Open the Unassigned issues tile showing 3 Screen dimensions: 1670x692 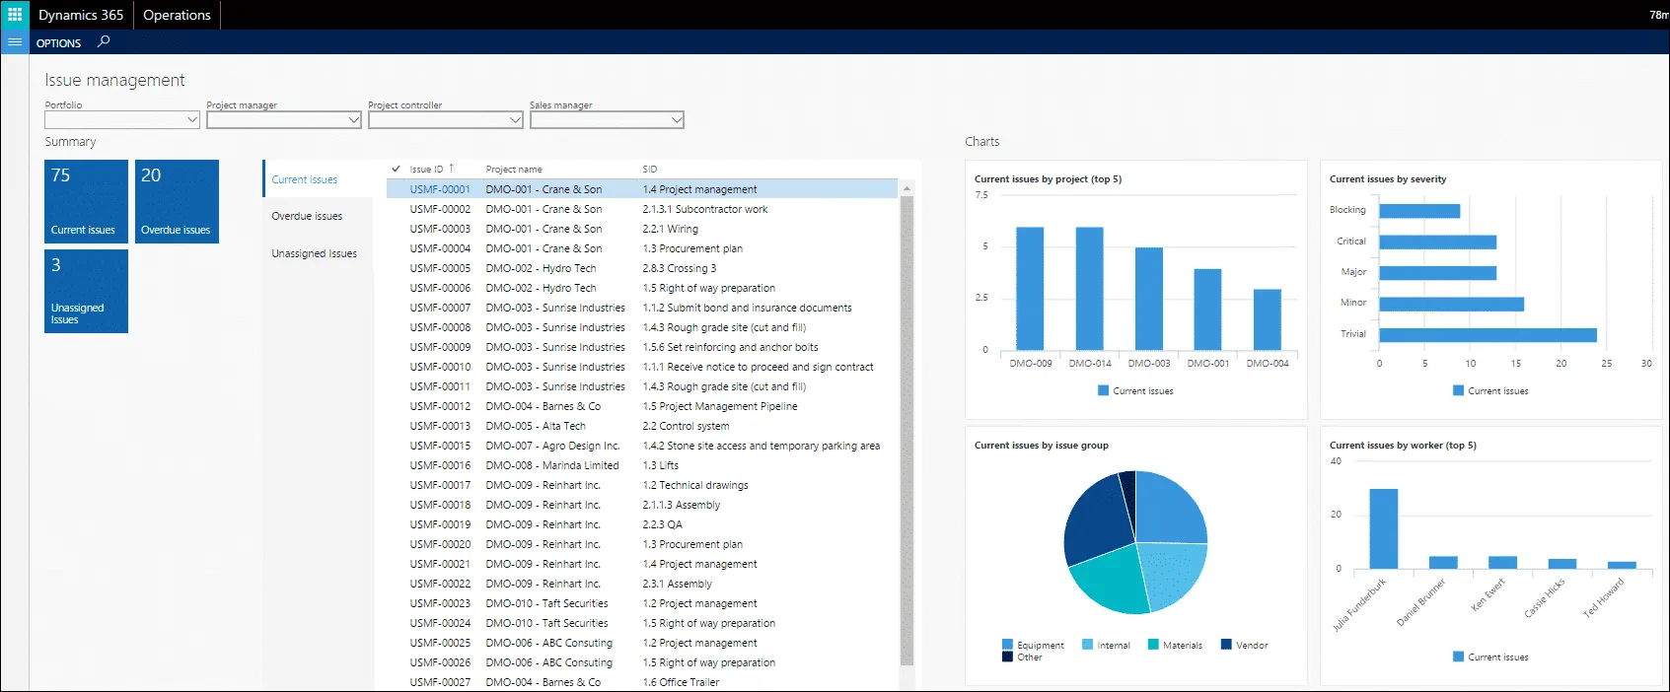pos(86,291)
